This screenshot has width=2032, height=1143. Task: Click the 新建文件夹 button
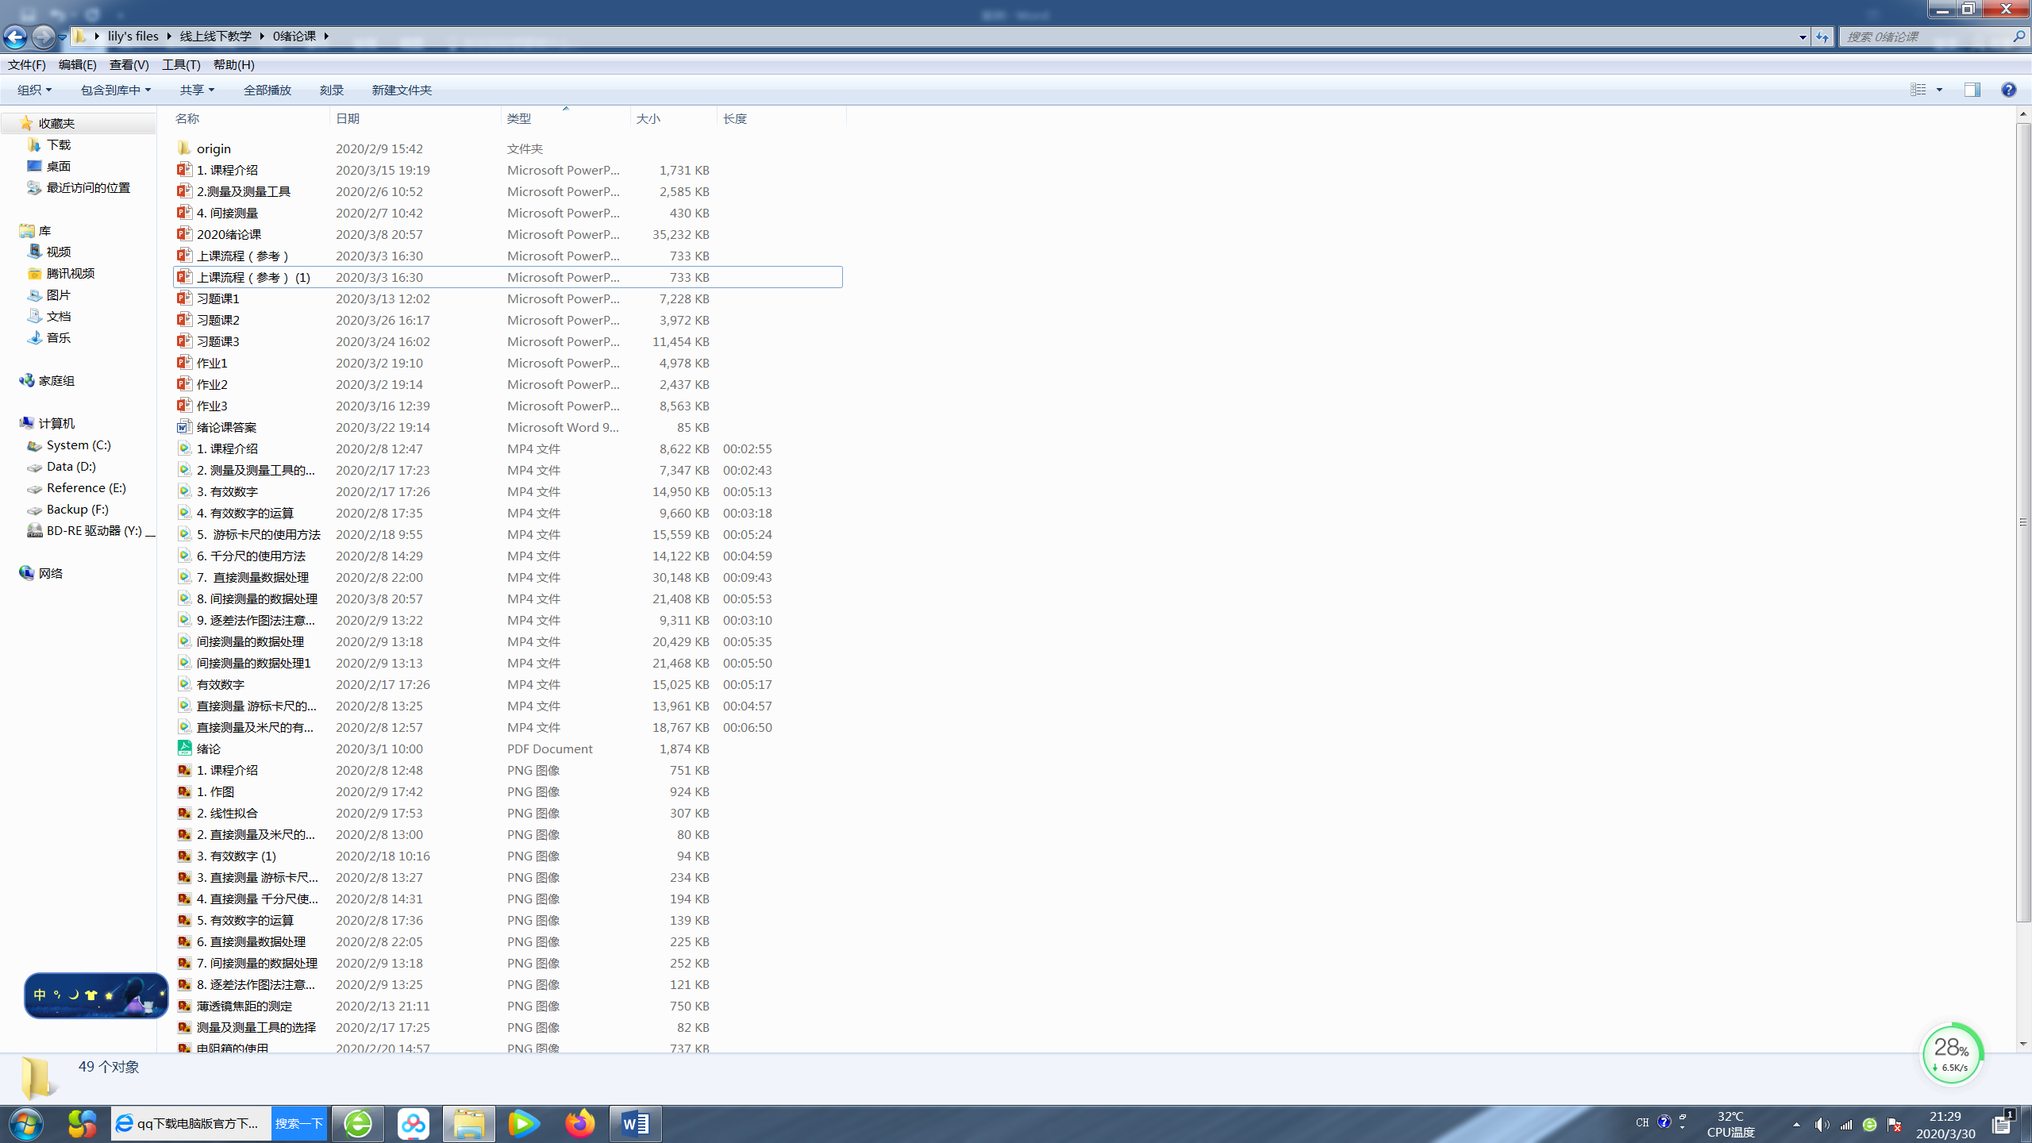tap(402, 90)
